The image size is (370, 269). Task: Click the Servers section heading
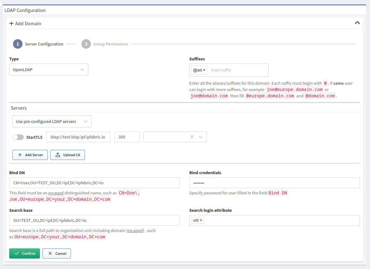coord(19,108)
